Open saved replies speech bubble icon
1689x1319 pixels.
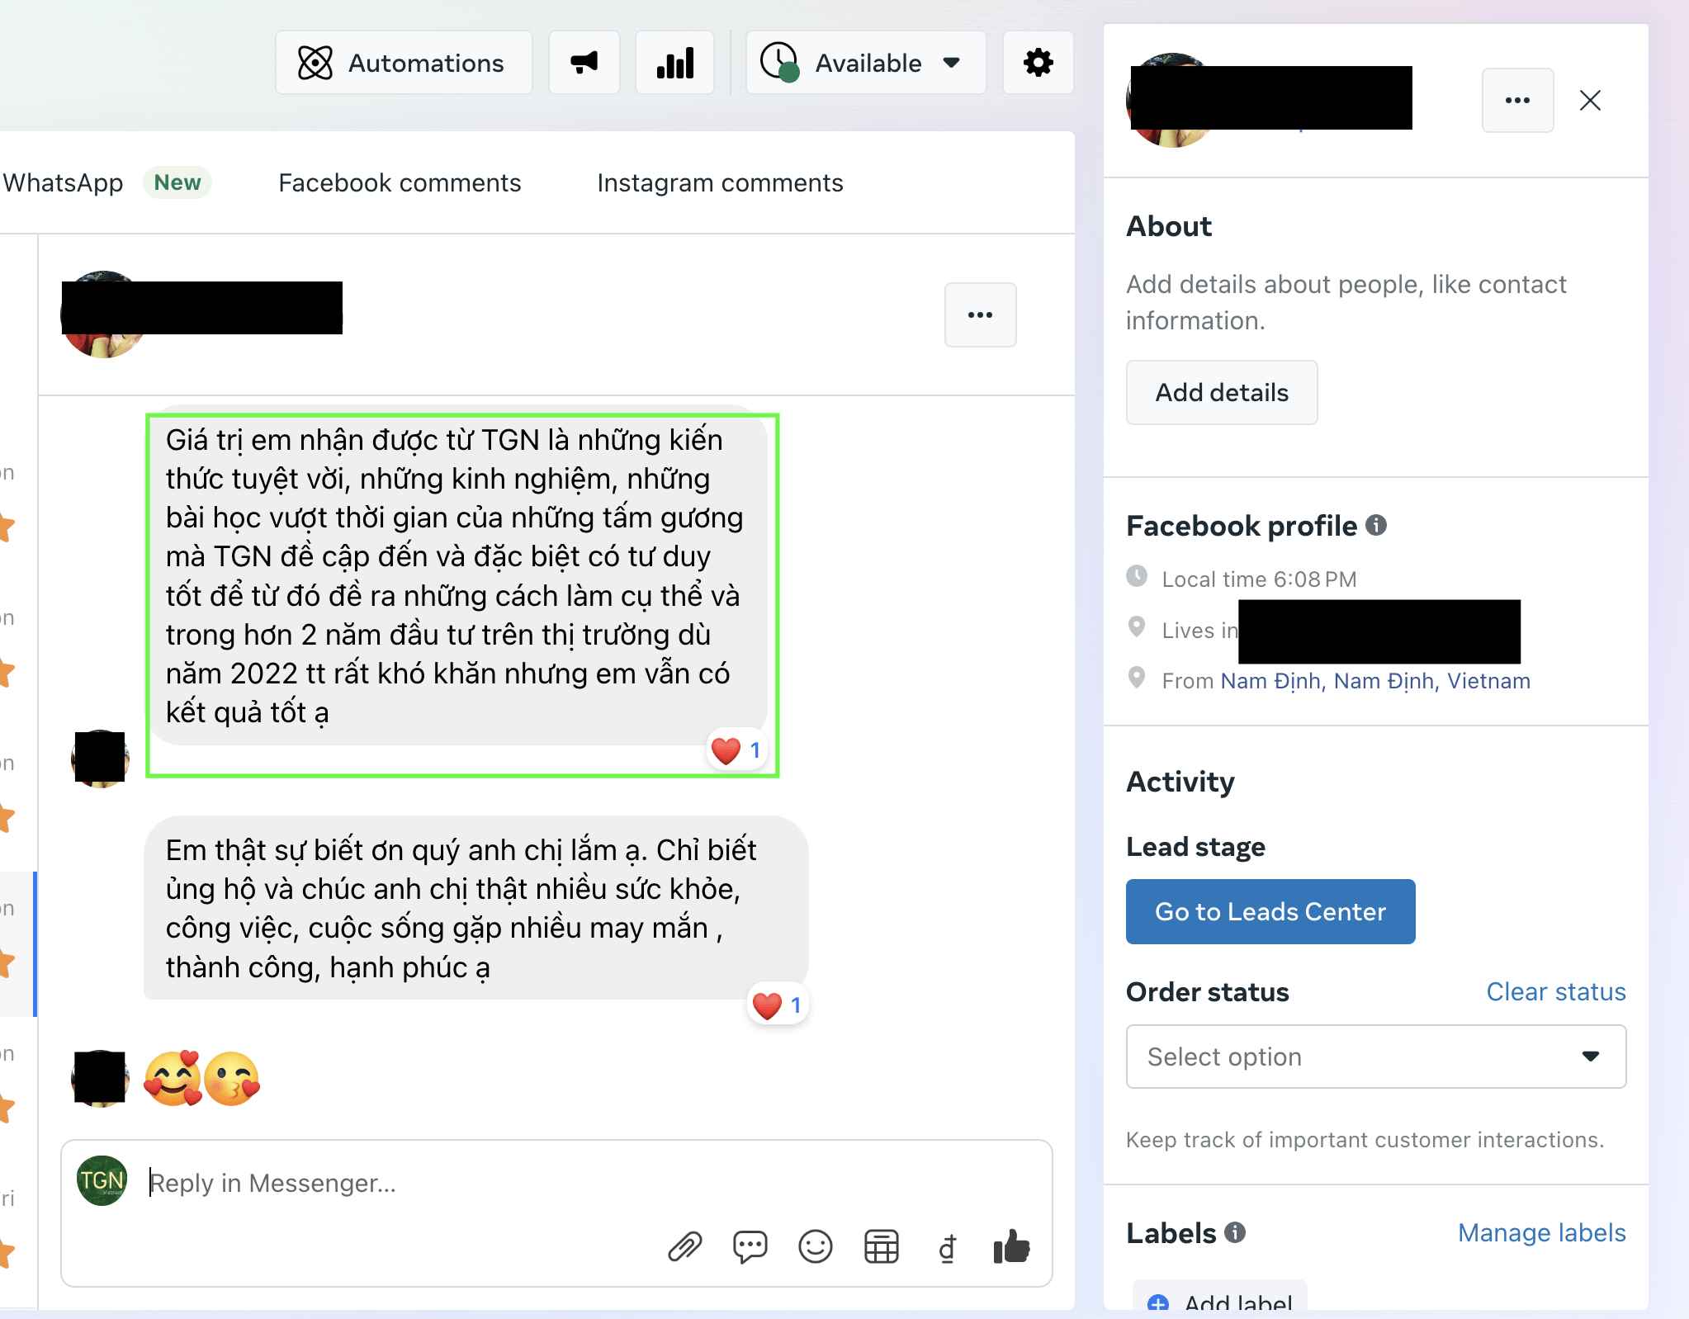click(x=750, y=1246)
